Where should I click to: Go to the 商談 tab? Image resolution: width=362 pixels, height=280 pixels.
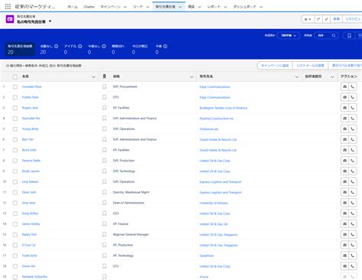click(191, 7)
